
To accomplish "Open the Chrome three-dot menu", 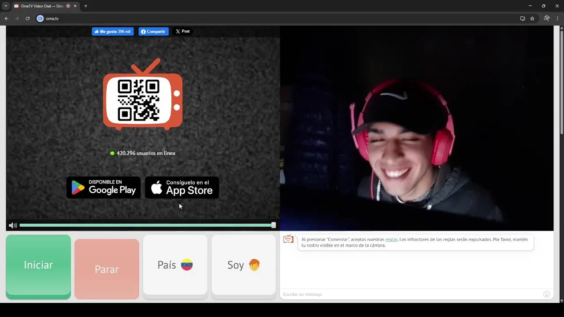I will 558,18.
